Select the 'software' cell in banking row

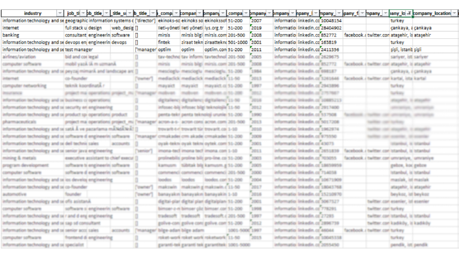[x=122, y=35]
